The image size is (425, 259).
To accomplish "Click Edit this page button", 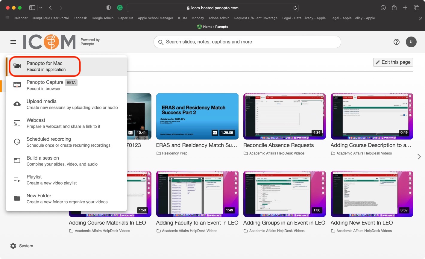I will pos(393,62).
